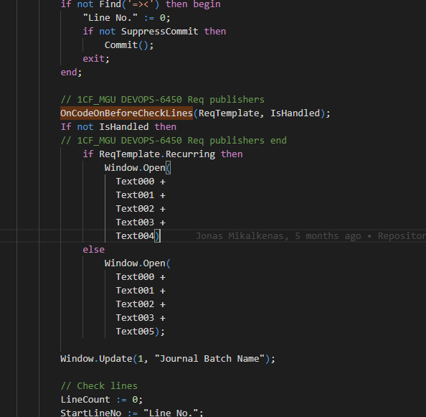Click the highlighted OnCodeOnBeforeCheckLines call
This screenshot has height=417, width=426.
(x=126, y=113)
